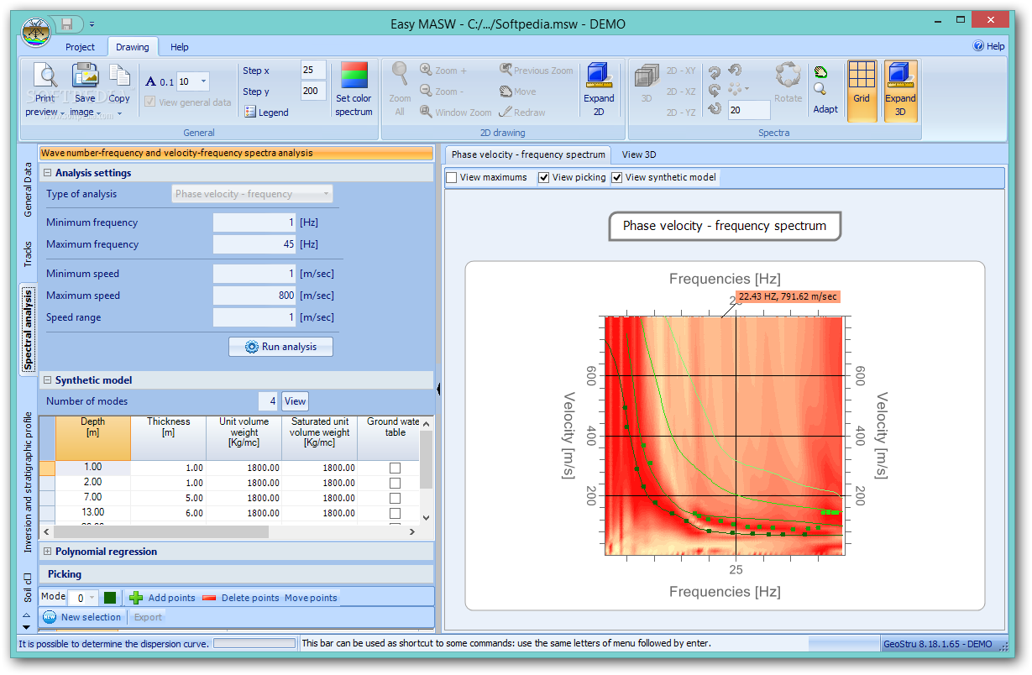Click the Add points label
Screen dimensions: 1032x675
(x=171, y=598)
